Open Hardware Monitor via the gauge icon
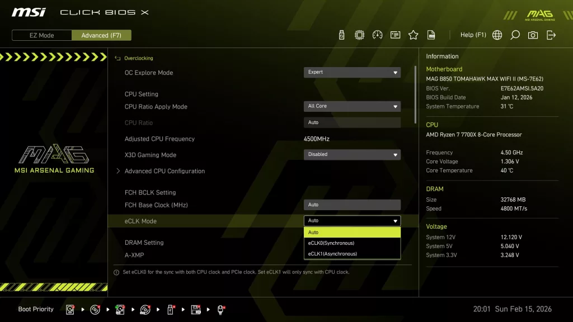This screenshot has height=322, width=573. click(x=377, y=35)
